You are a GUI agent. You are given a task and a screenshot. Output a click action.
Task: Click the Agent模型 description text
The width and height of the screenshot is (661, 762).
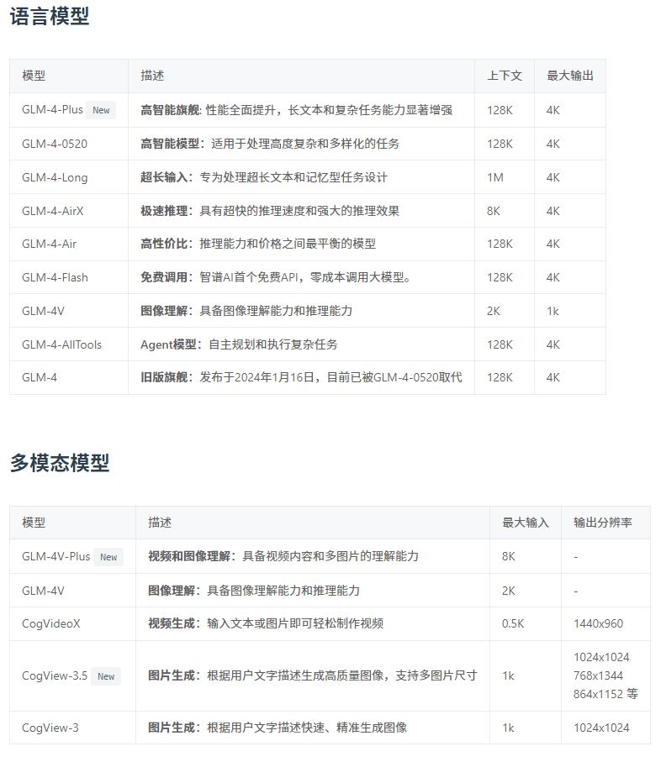click(x=239, y=344)
